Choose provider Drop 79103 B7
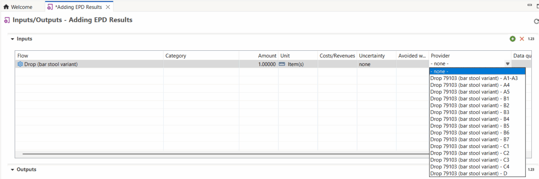Image resolution: width=539 pixels, height=179 pixels. 477,139
